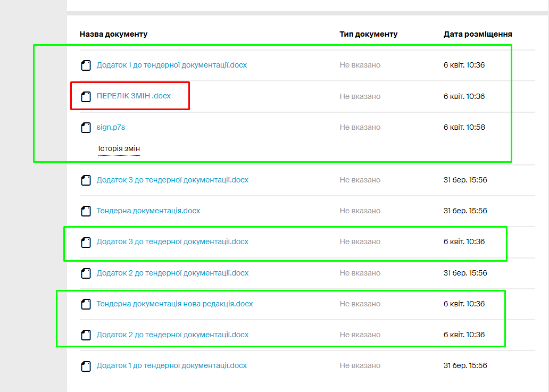Click file icon of Додаток 1 dated 6 квіт.
This screenshot has height=392, width=549.
point(86,65)
